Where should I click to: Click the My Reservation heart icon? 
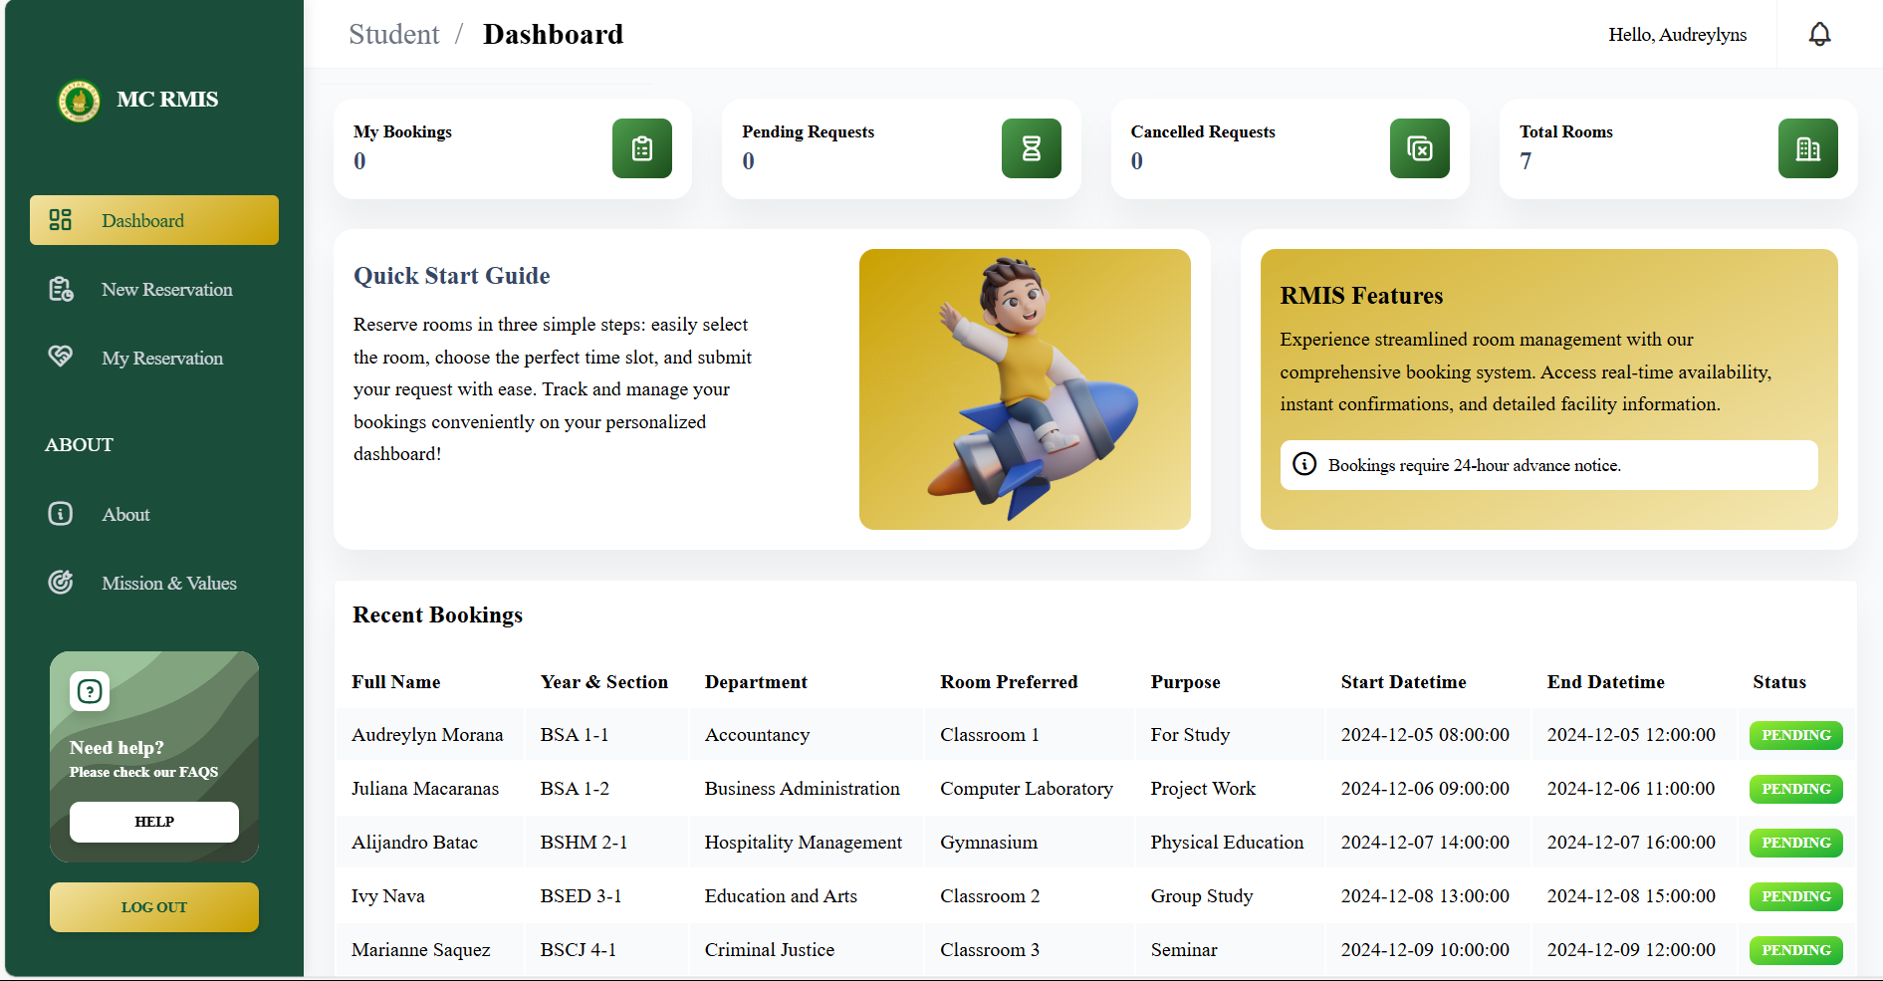(61, 357)
